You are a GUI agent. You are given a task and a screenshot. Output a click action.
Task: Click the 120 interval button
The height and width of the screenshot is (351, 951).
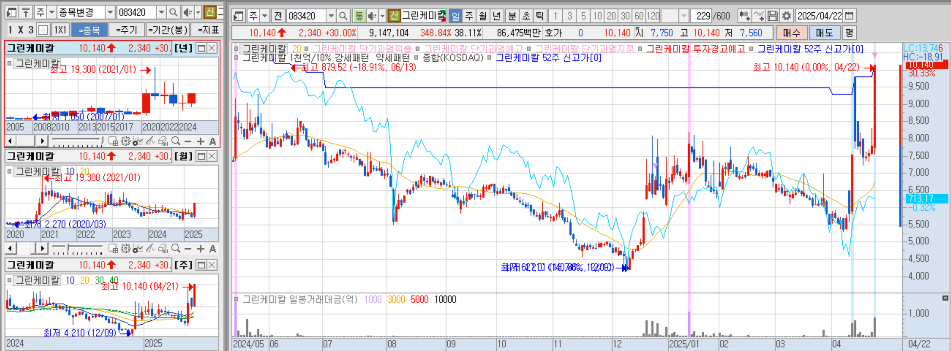click(654, 16)
